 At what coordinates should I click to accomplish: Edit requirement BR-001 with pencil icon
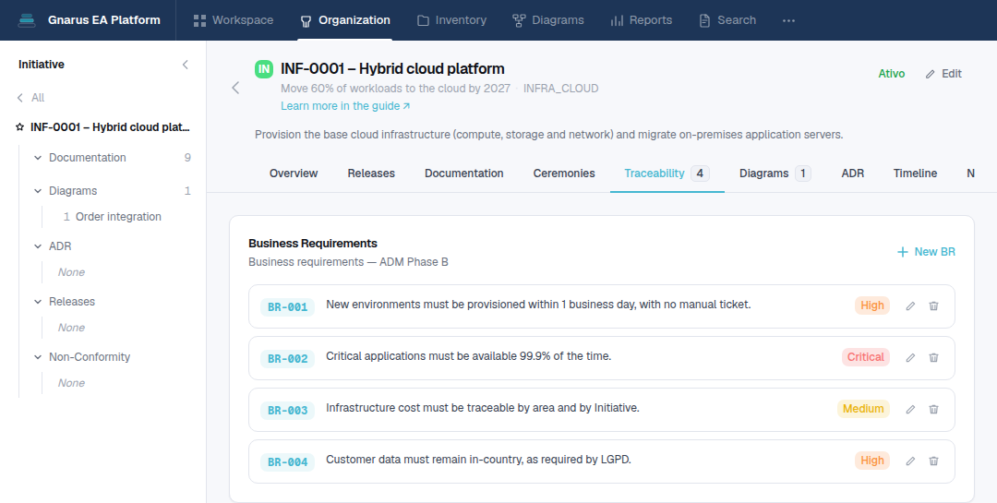910,305
